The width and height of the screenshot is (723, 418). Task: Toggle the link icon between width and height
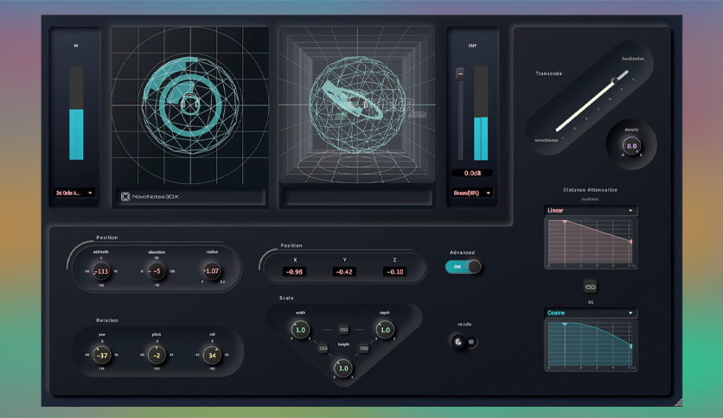click(323, 349)
